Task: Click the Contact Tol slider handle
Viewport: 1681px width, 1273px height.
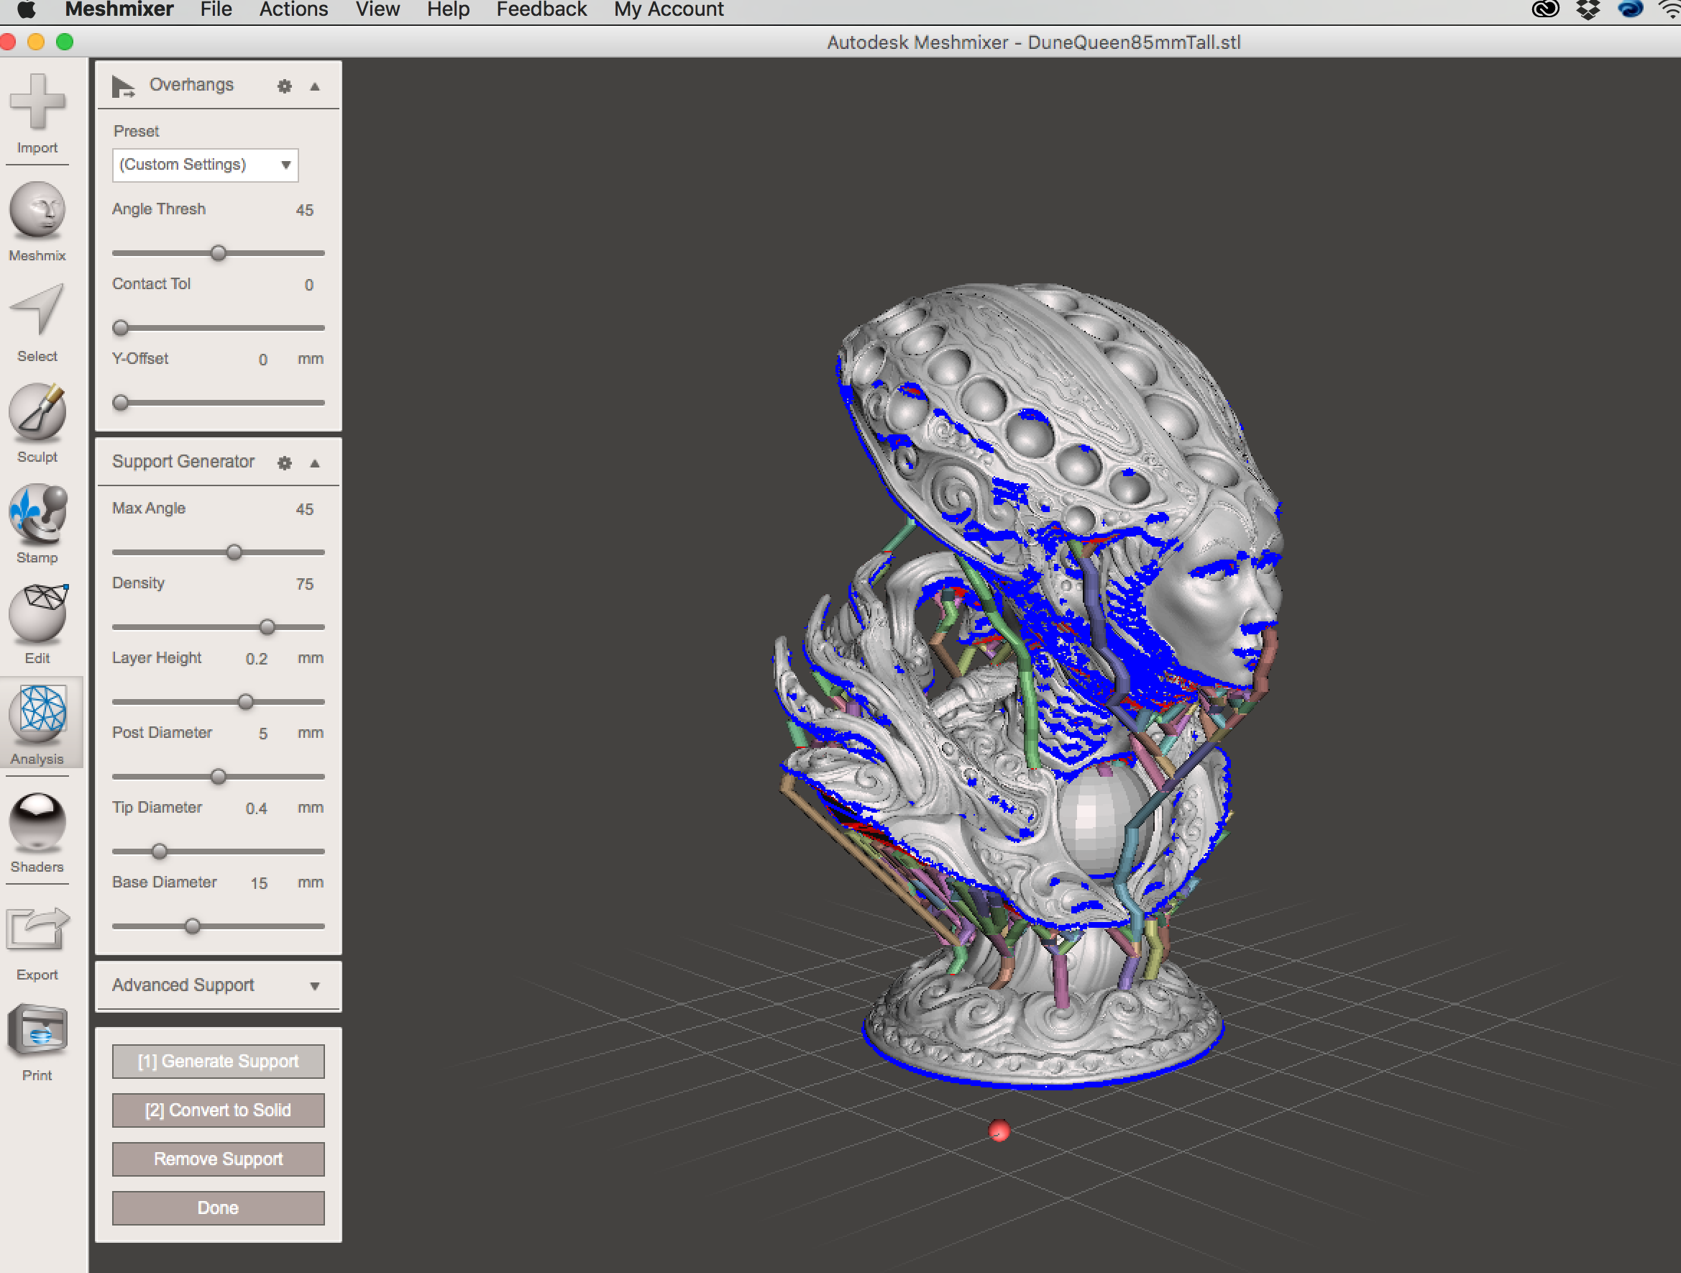Action: coord(120,327)
